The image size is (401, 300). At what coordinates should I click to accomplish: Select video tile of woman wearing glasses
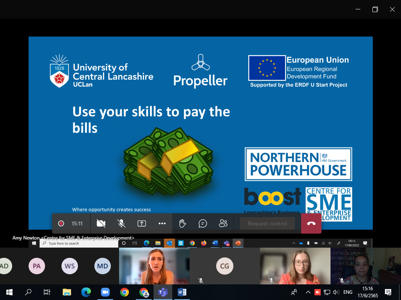(x=295, y=266)
